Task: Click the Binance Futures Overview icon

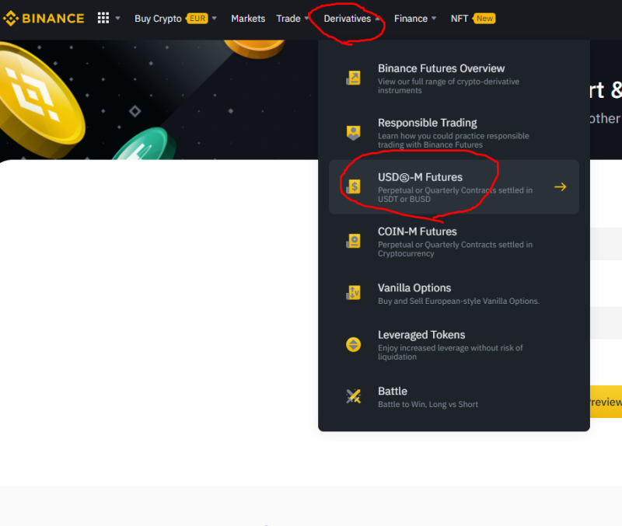Action: pos(353,78)
